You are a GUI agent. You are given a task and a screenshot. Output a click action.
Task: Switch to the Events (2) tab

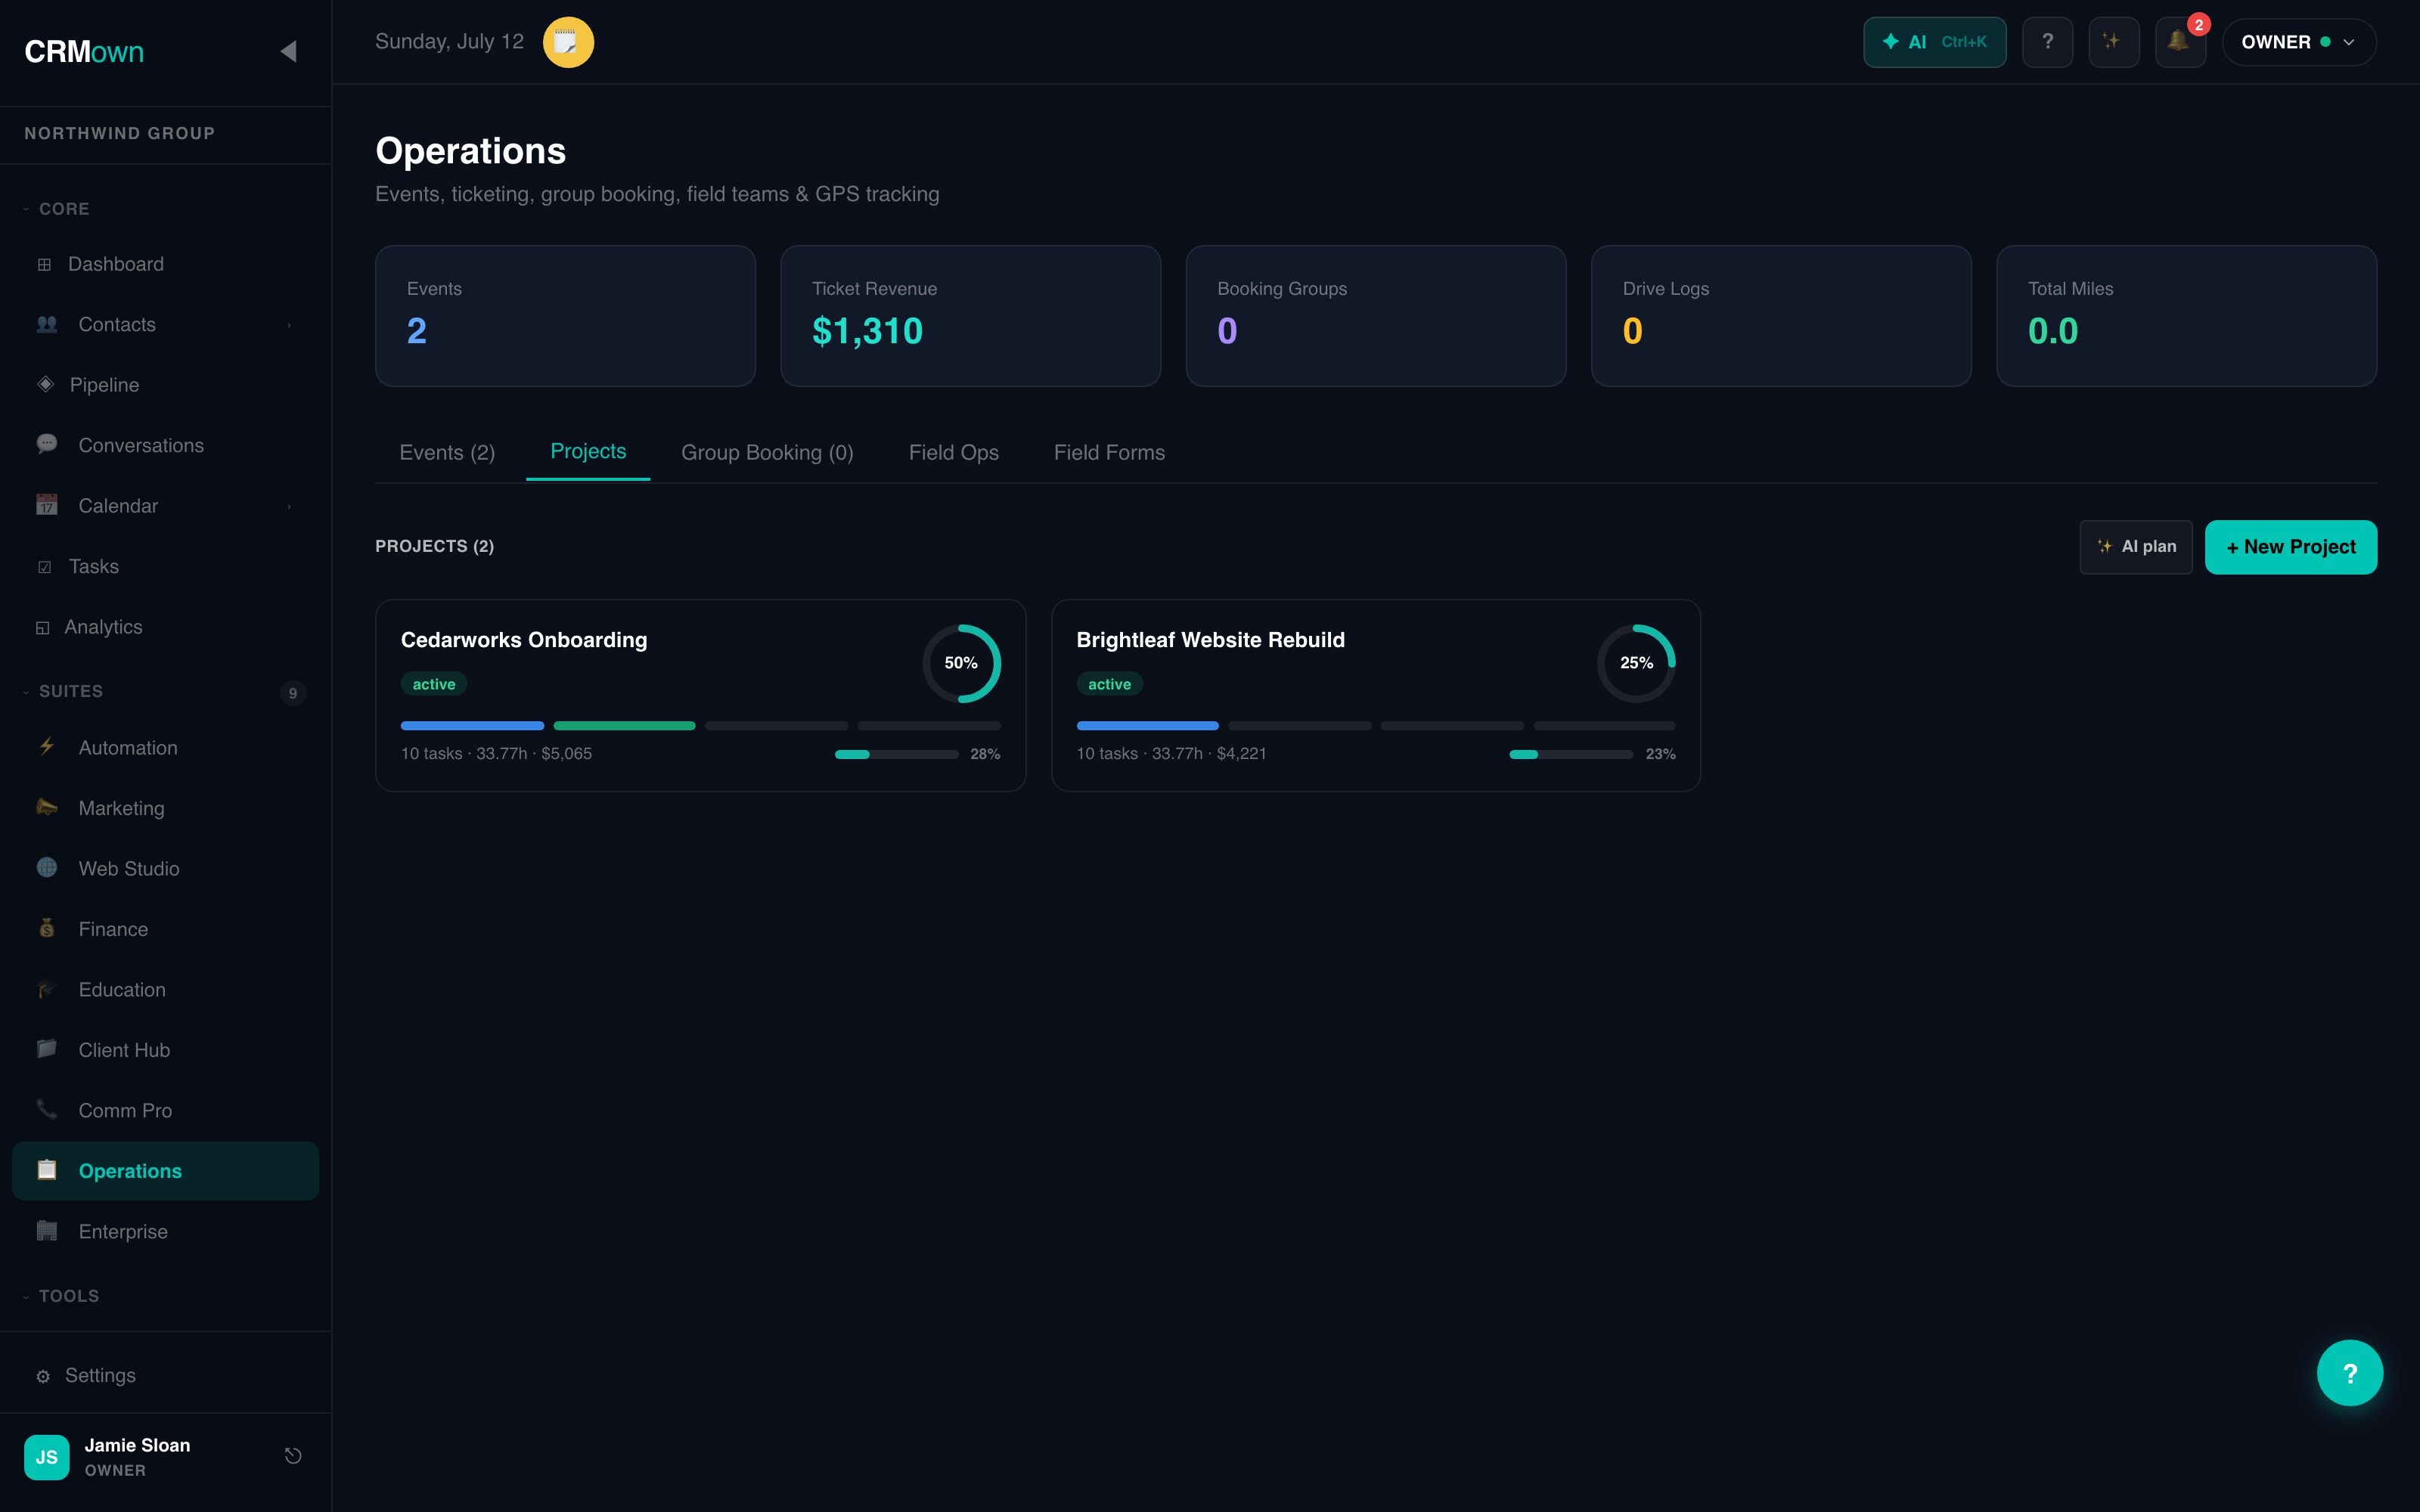(x=447, y=452)
